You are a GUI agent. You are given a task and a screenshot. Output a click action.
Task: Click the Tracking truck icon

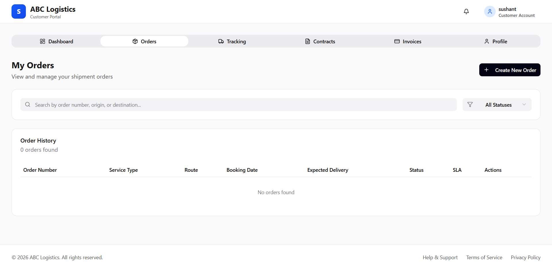(221, 41)
